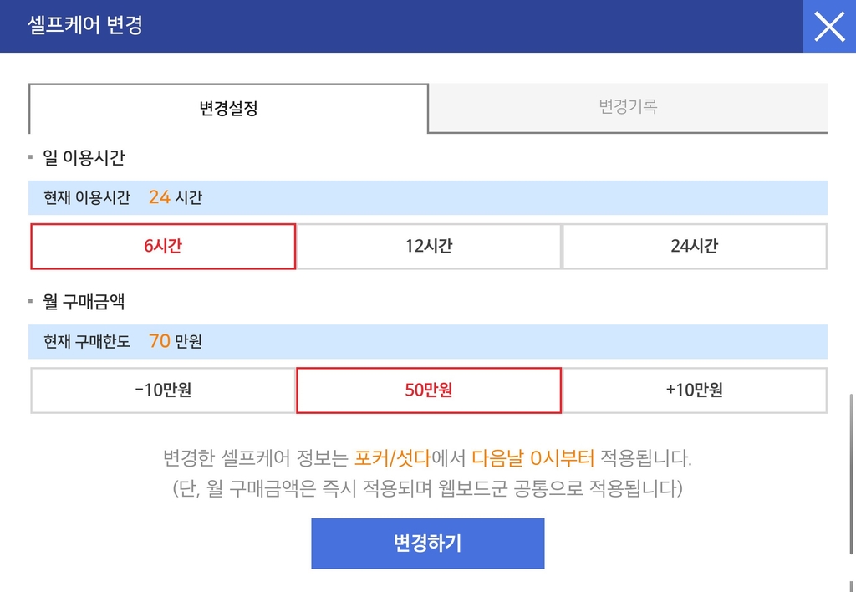The height and width of the screenshot is (592, 856).
Task: Increase purchase limit with +10만원
Action: pos(695,390)
